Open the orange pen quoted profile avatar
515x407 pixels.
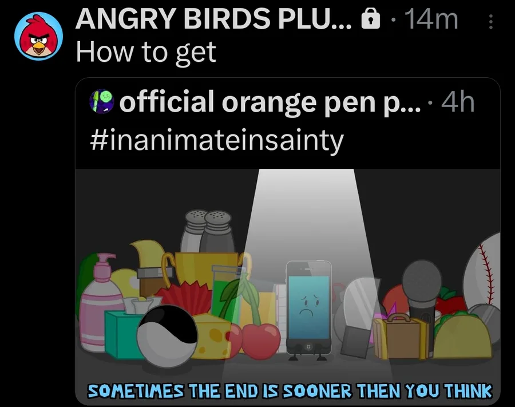coord(101,102)
